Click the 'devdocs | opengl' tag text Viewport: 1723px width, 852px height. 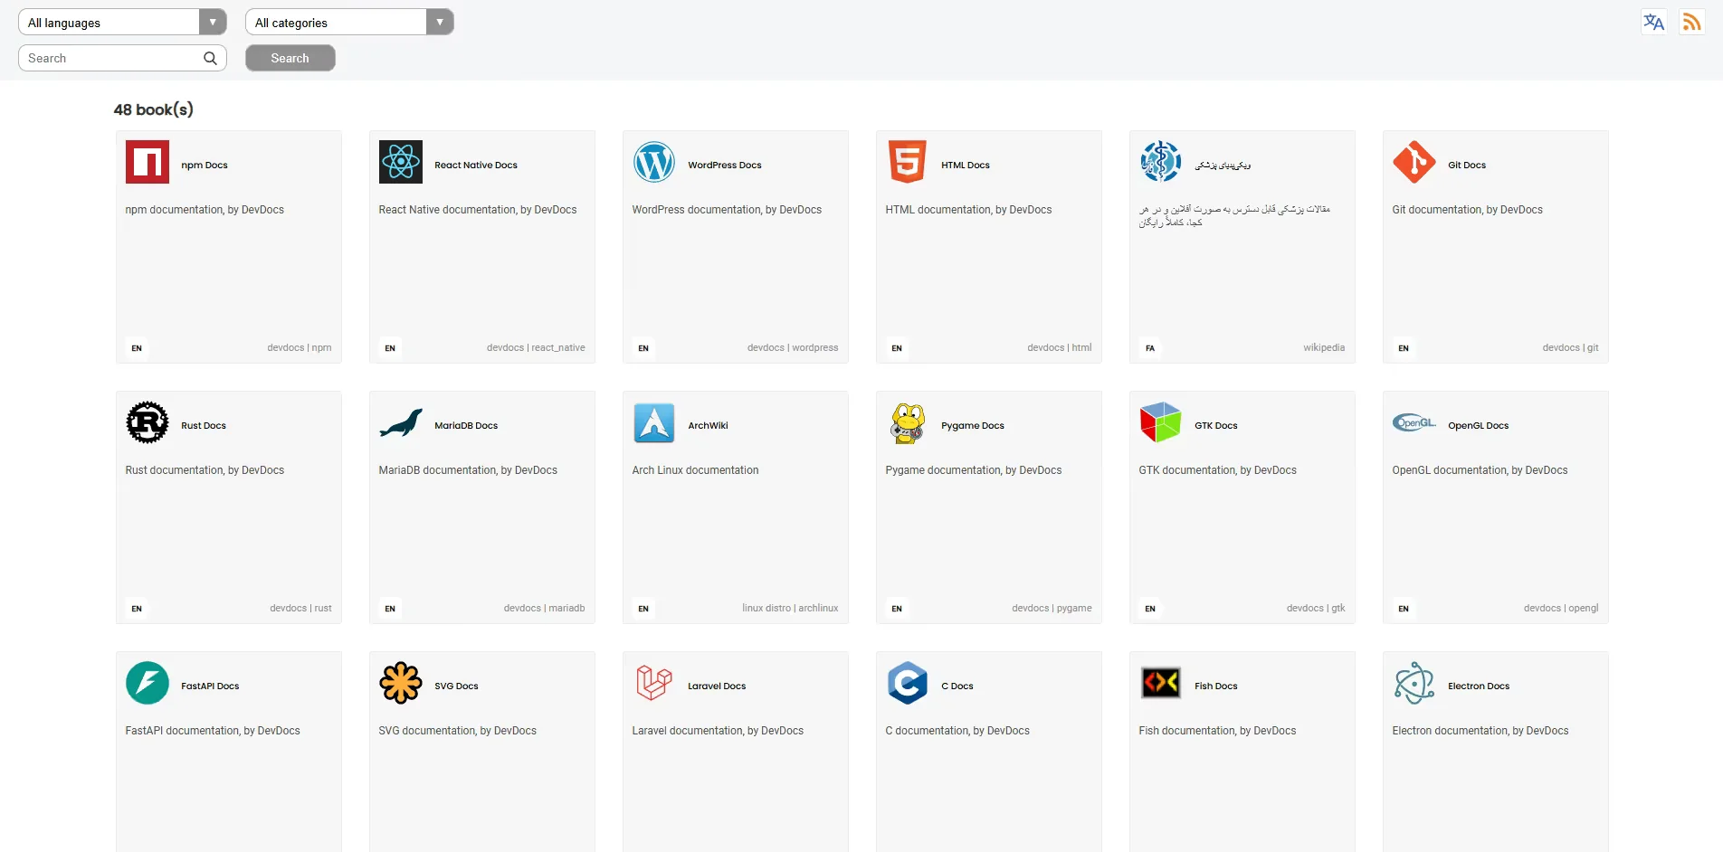1561,609
